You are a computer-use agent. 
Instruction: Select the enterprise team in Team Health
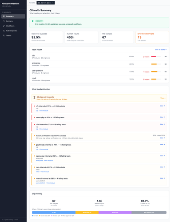pyautogui.click(x=99, y=64)
